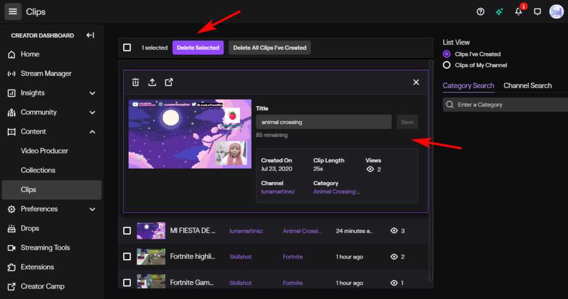Click the Streaming Tools camera icon
This screenshot has width=568, height=299.
pos(12,248)
